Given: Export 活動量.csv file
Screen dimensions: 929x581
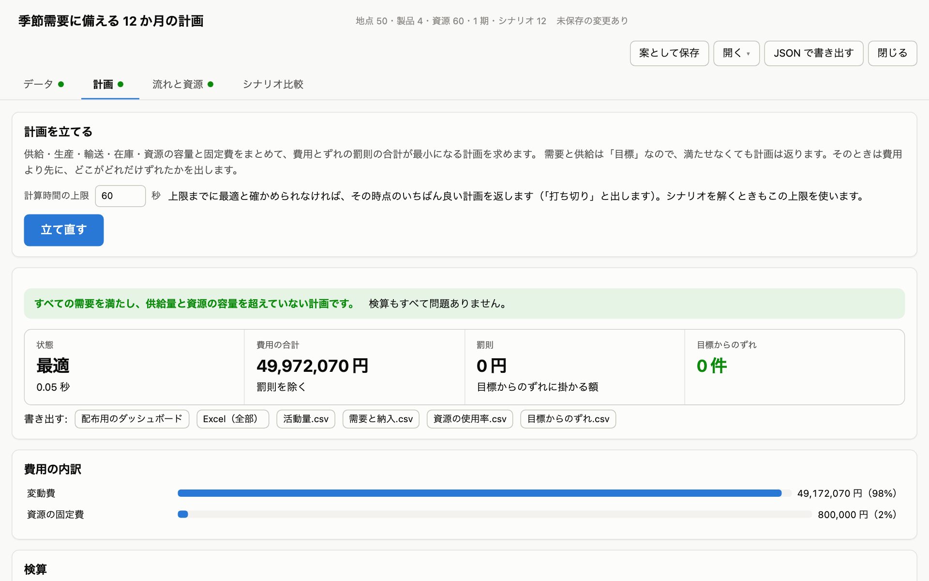Looking at the screenshot, I should 306,419.
